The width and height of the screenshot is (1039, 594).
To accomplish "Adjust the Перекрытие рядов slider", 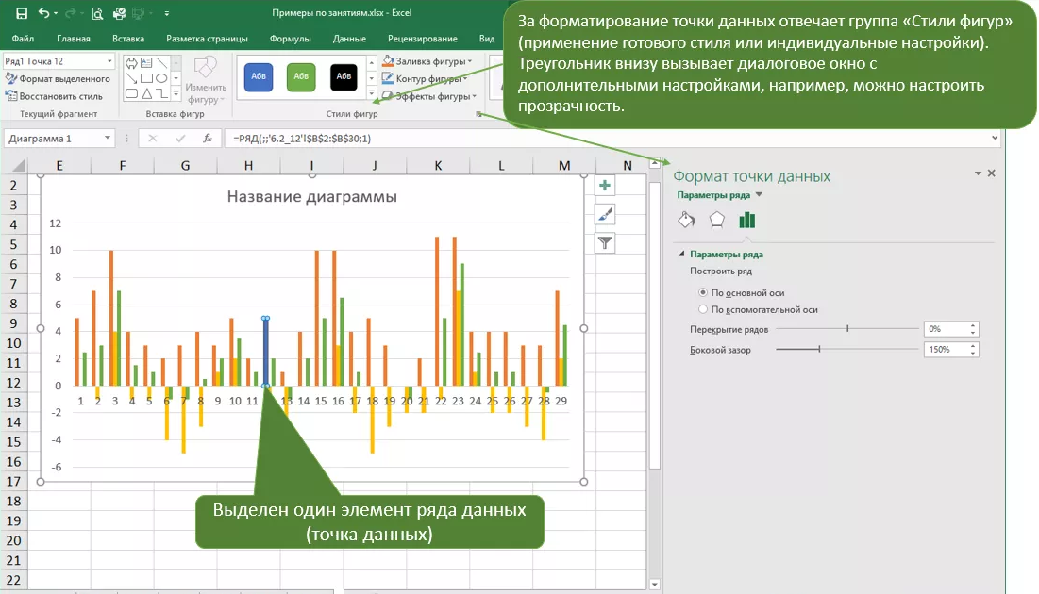I will point(846,328).
